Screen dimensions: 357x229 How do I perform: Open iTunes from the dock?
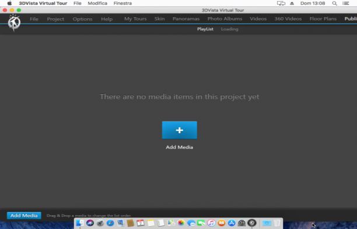pos(211,223)
